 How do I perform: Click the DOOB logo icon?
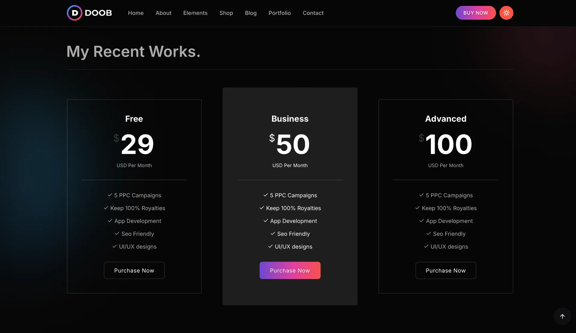pos(74,13)
